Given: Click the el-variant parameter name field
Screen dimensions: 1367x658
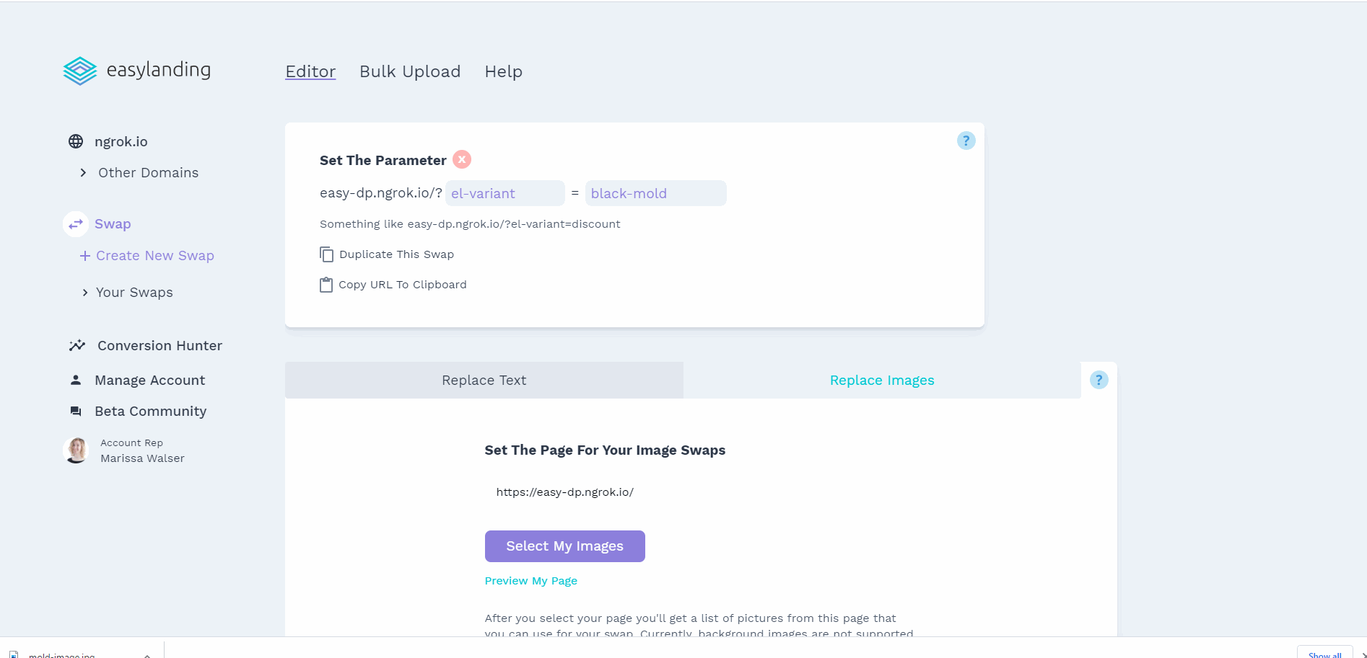Looking at the screenshot, I should point(505,193).
